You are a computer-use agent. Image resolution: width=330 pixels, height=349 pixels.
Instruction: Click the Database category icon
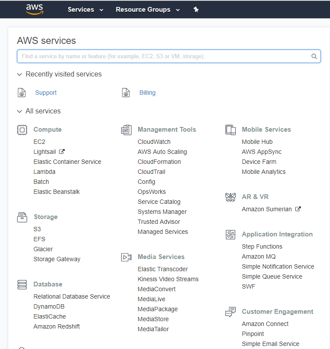pos(22,284)
